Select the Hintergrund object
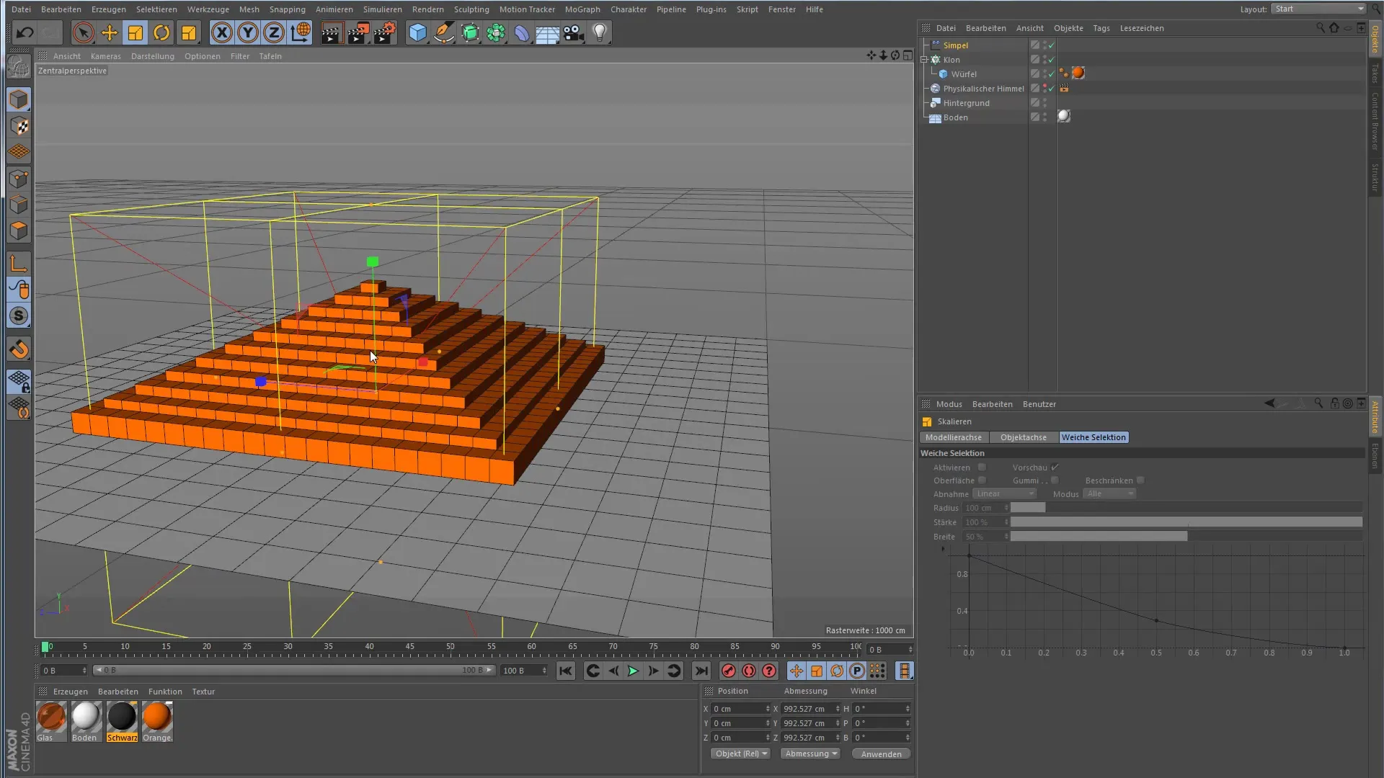The width and height of the screenshot is (1384, 778). point(966,103)
